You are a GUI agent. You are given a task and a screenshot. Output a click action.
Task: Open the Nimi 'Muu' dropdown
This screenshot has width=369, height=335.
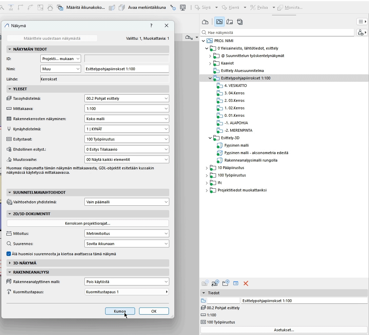click(61, 69)
